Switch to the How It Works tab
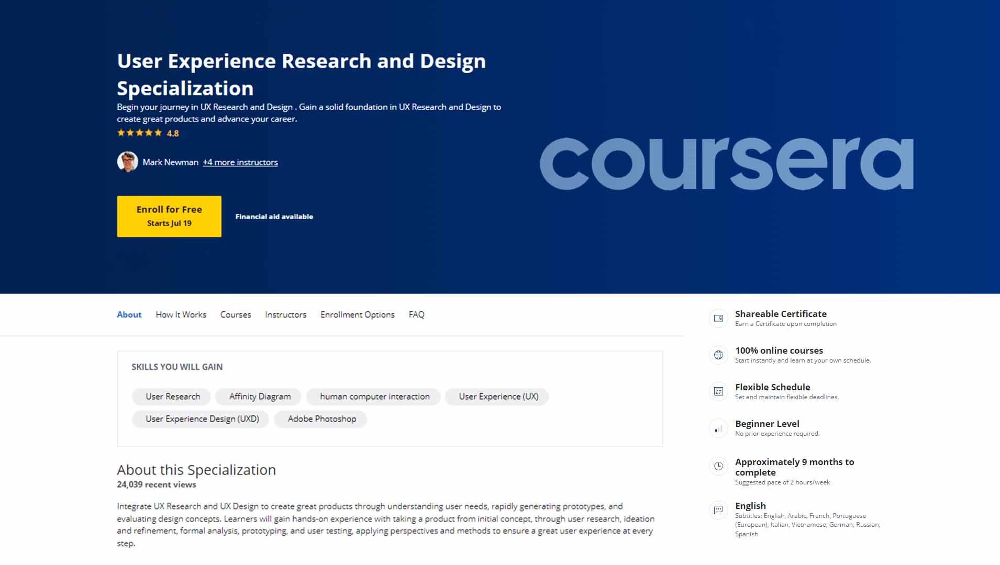The width and height of the screenshot is (1000, 565). (x=181, y=314)
